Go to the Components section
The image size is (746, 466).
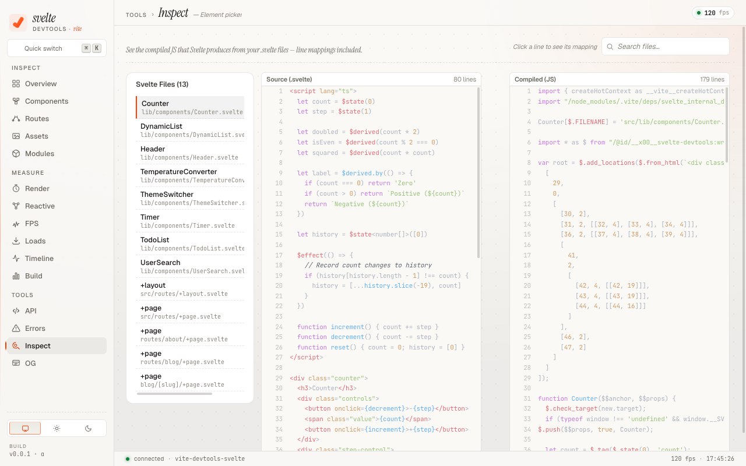(57, 101)
